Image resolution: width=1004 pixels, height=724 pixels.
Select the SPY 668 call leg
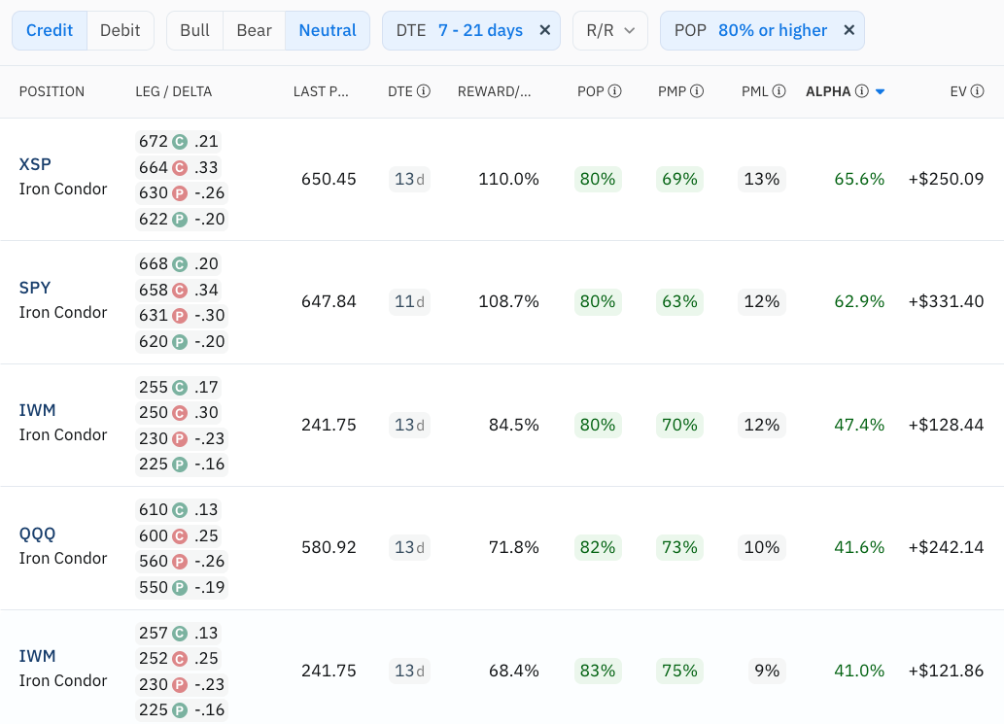[x=179, y=263]
